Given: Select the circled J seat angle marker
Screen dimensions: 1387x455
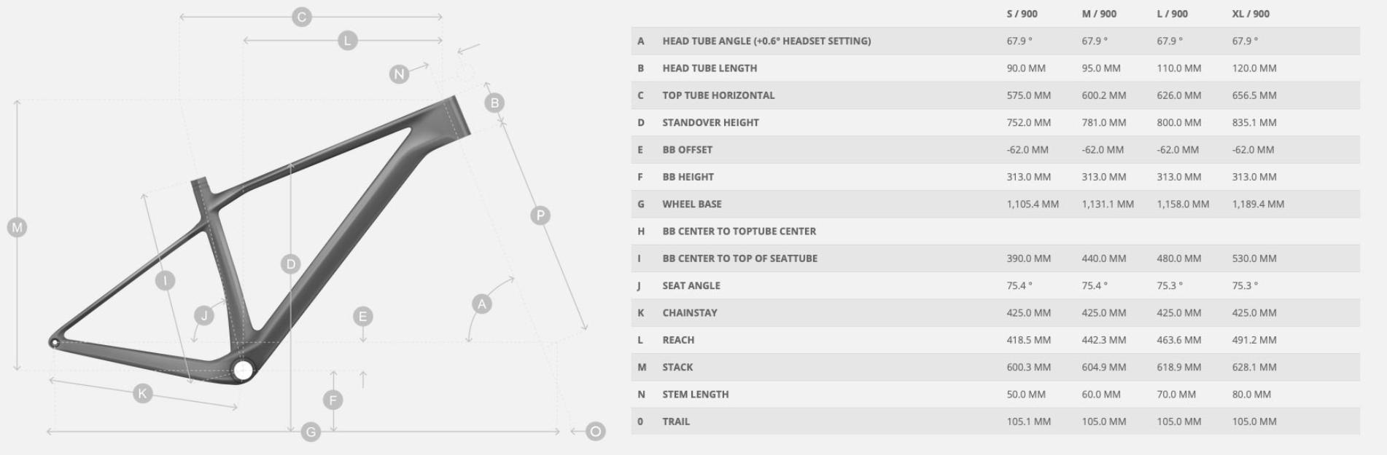Looking at the screenshot, I should pyautogui.click(x=204, y=315).
